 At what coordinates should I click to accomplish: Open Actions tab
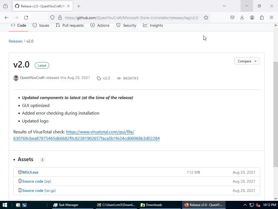pyautogui.click(x=100, y=25)
